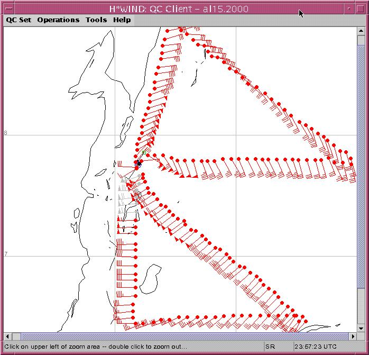Open the Operations menu
The image size is (369, 355).
pyautogui.click(x=58, y=20)
